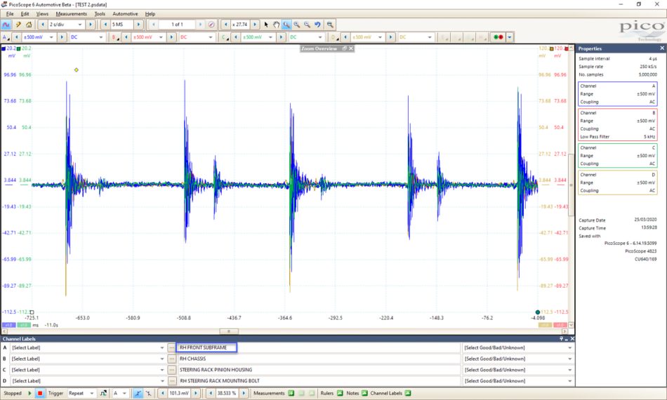Screen dimensions: 667x400
Task: Click the Notes green icon
Action: point(364,393)
